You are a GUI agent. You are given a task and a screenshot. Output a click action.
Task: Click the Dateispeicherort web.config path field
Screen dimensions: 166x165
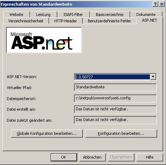click(x=115, y=98)
